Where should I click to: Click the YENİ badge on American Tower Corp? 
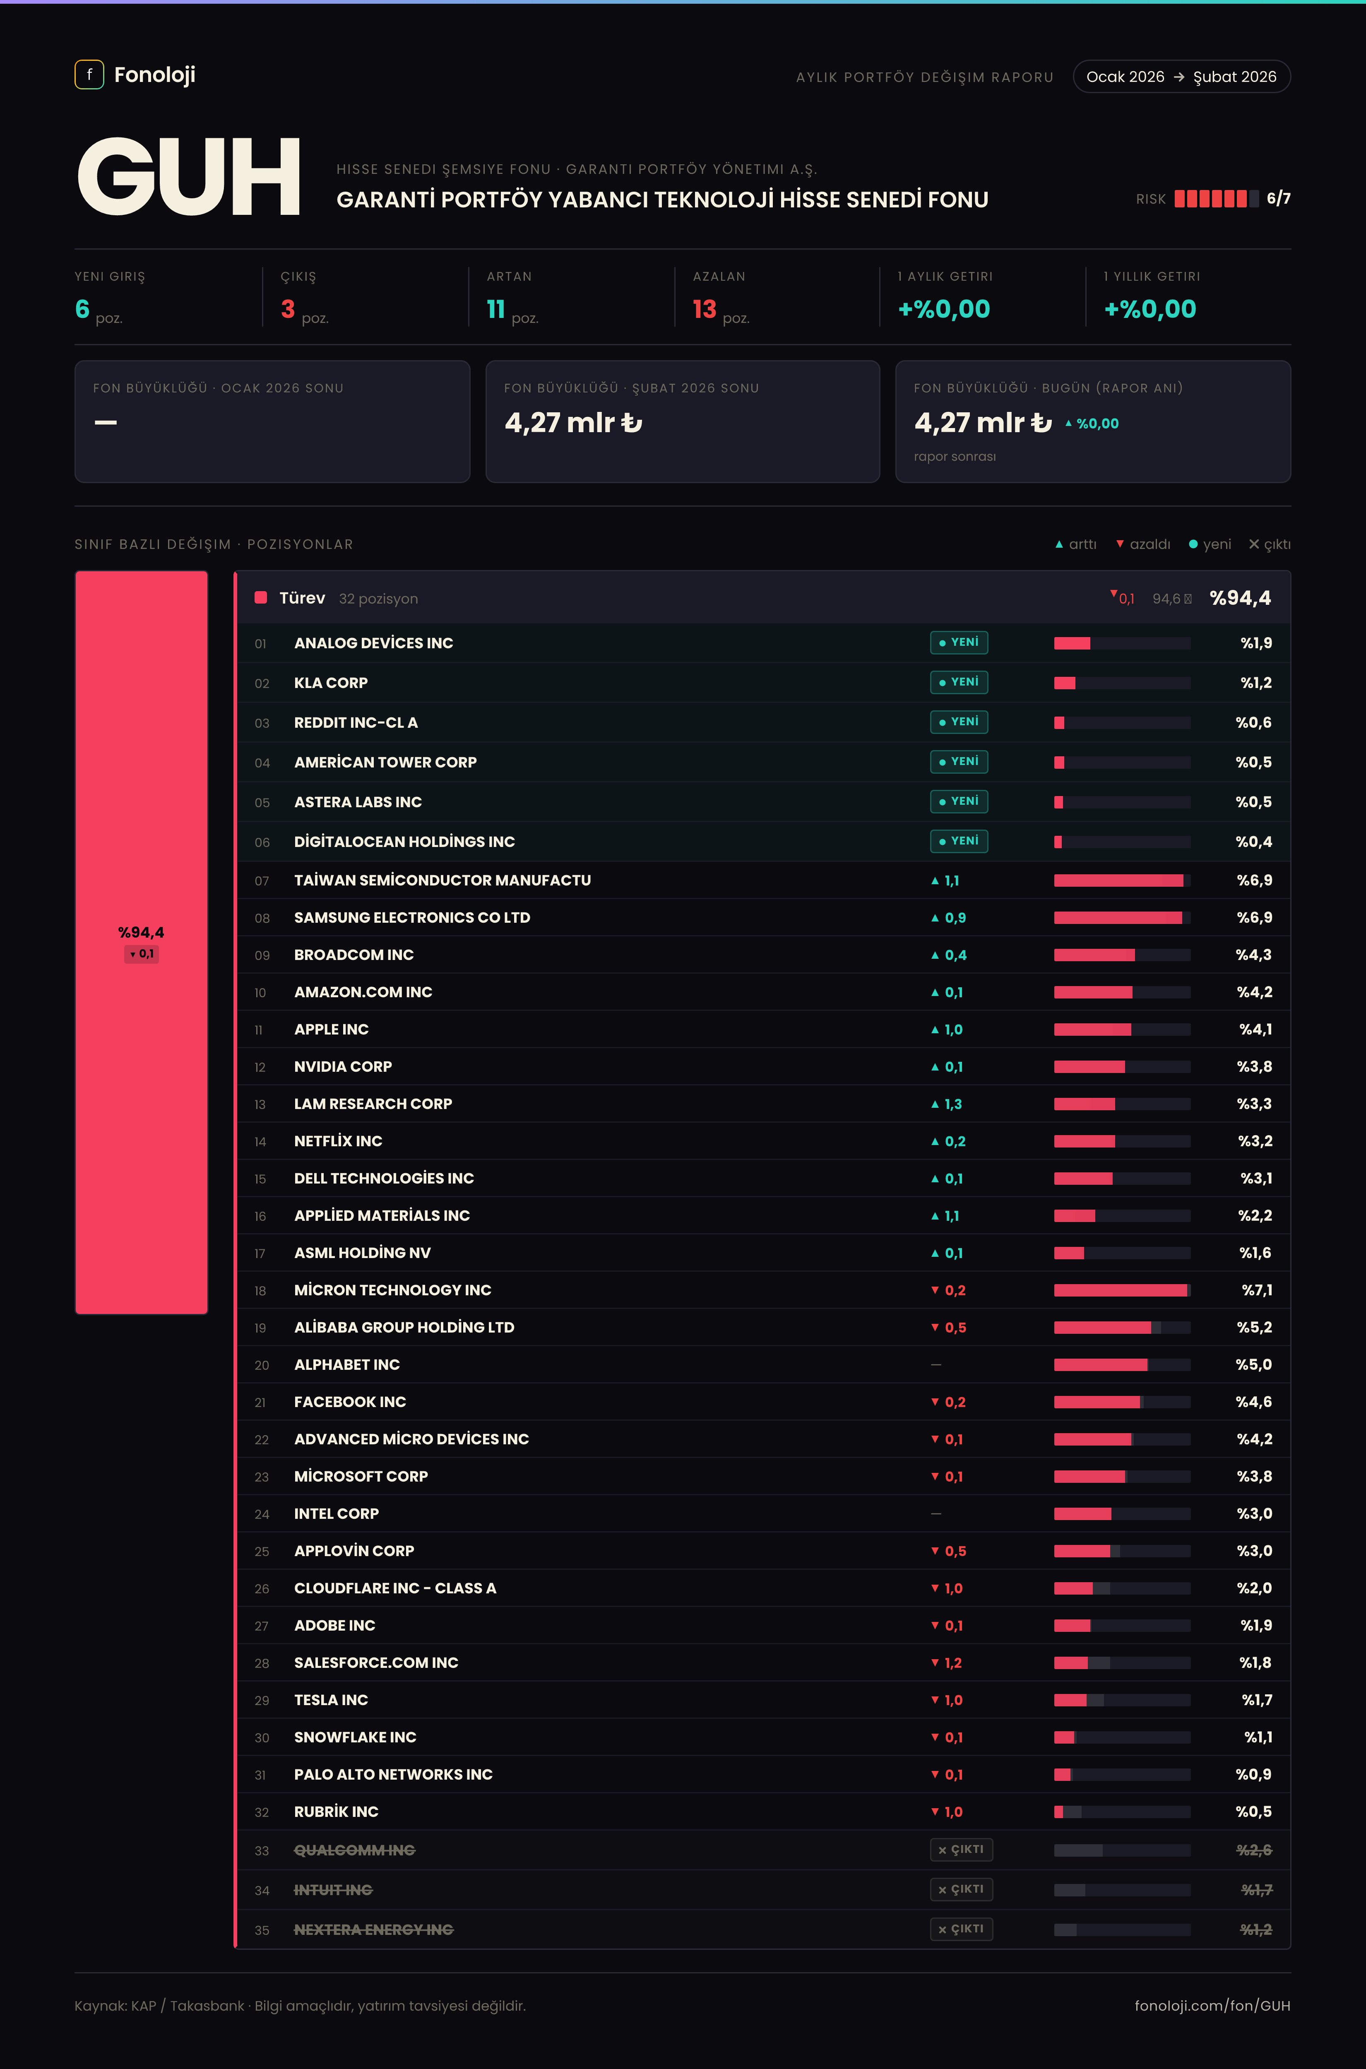[x=958, y=762]
